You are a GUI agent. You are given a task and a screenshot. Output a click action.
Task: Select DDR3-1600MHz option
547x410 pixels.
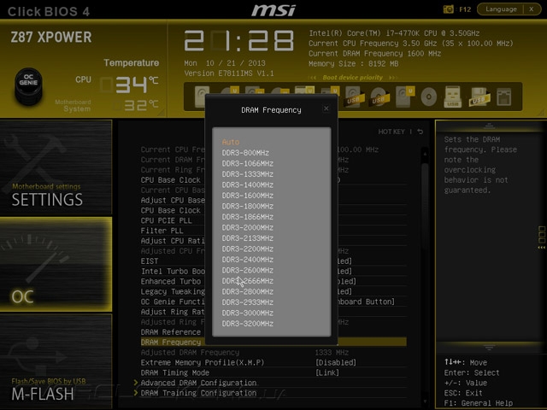tap(247, 196)
